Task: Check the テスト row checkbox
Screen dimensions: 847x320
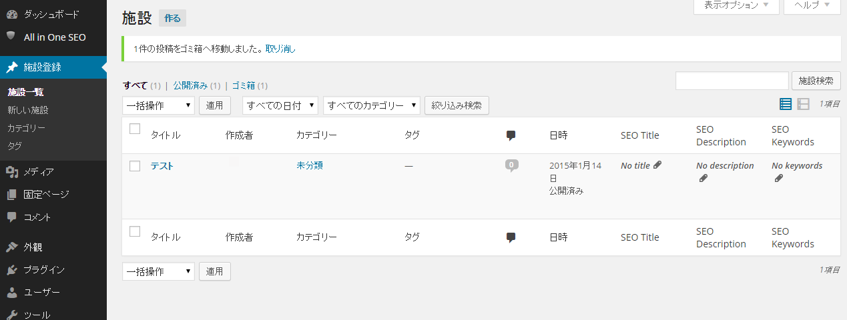Action: click(x=135, y=166)
